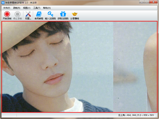Click the grey 停止录制 stop button
Viewport: 159px width, 119px height.
pos(17,15)
